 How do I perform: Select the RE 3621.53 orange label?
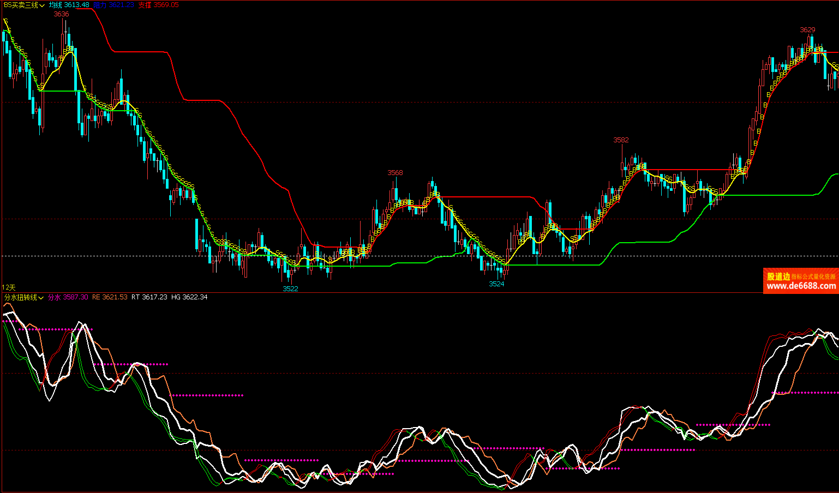pos(109,297)
